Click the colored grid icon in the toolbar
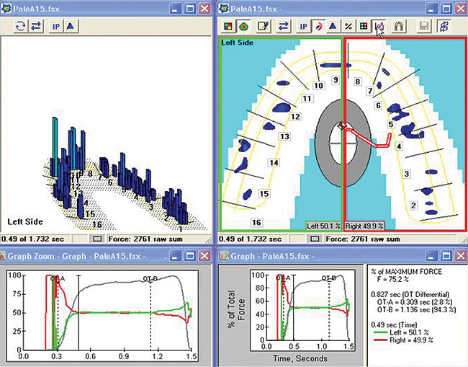 (x=364, y=27)
